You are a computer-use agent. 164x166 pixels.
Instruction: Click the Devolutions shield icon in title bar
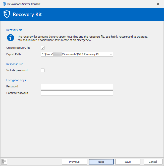pos(4,4)
